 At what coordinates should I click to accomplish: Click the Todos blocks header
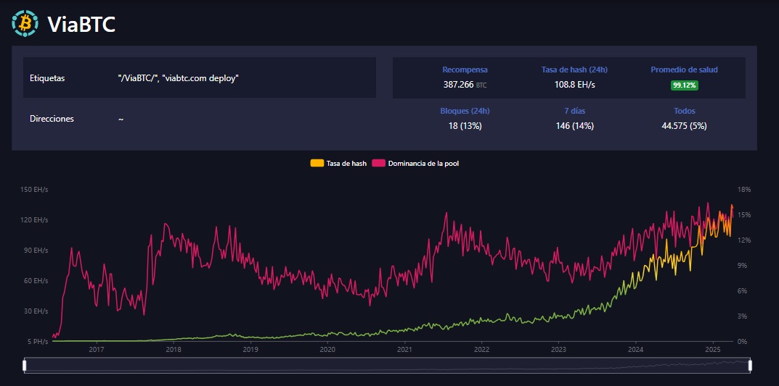click(684, 111)
